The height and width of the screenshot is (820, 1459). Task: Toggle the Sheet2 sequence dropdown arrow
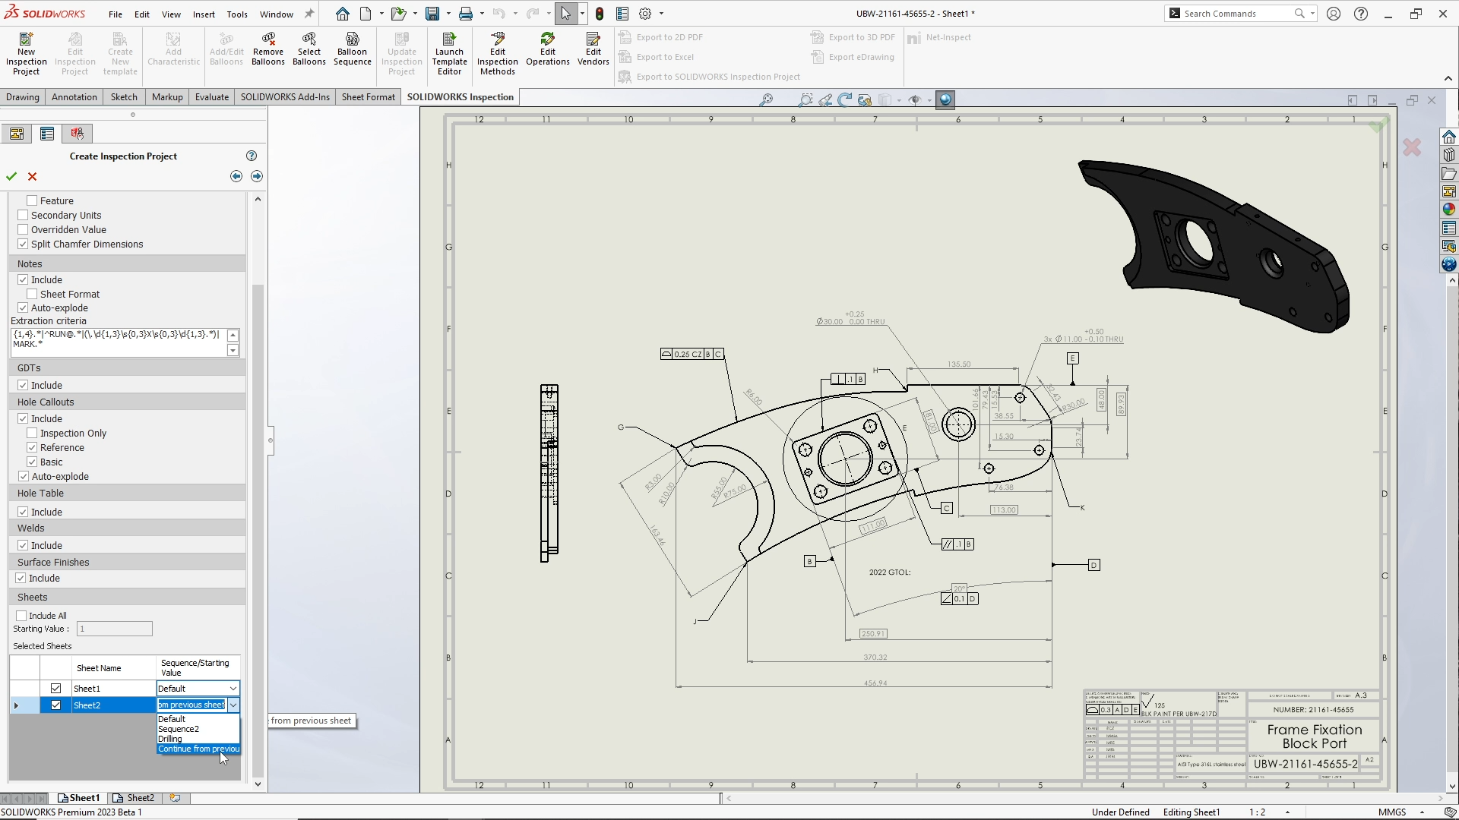pyautogui.click(x=233, y=705)
